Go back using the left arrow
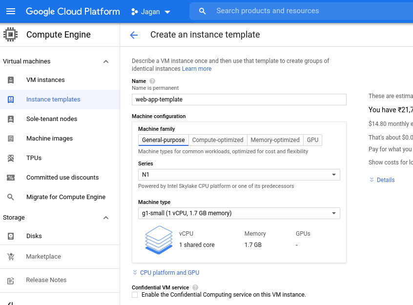This screenshot has height=305, width=413. pos(134,35)
